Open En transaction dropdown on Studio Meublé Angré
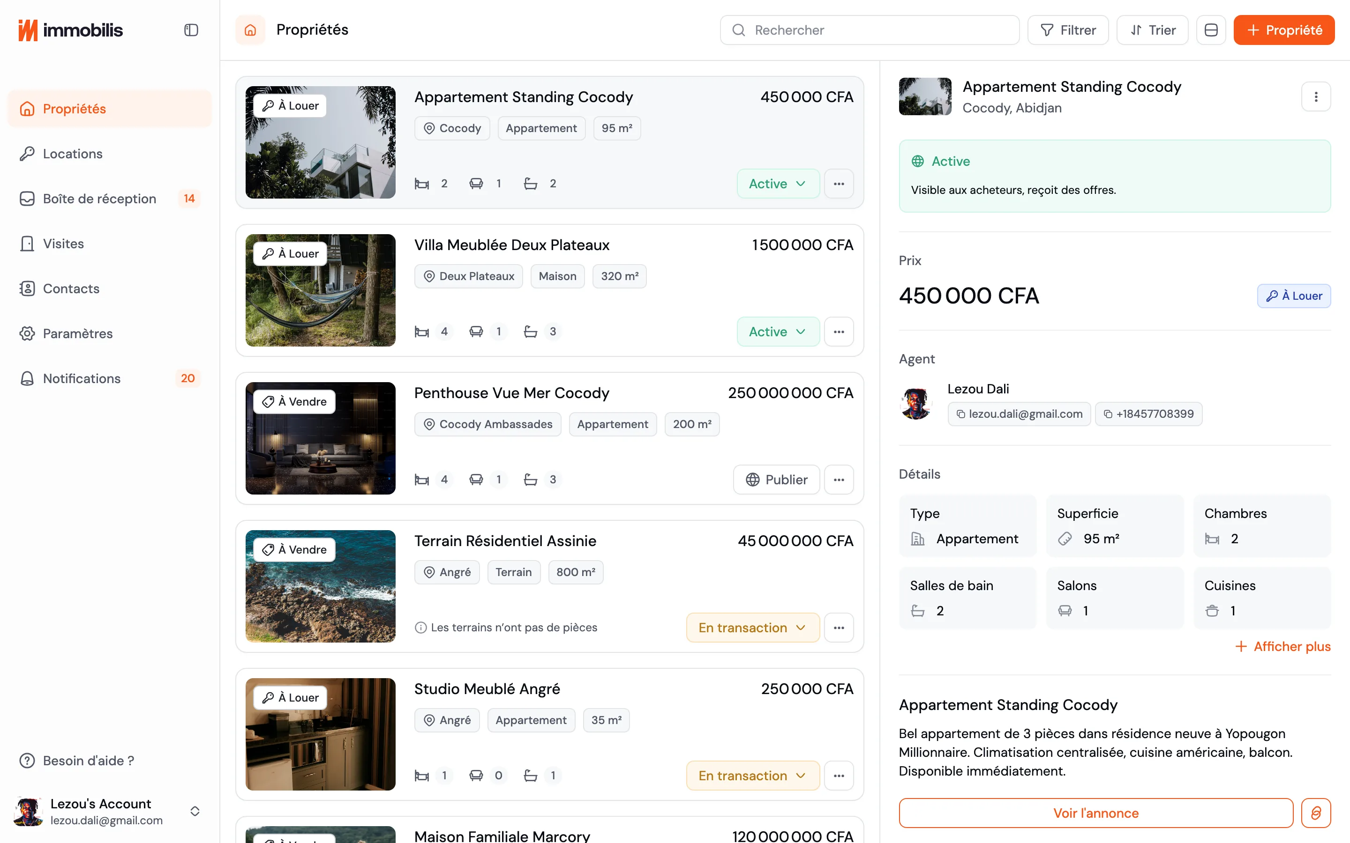Image resolution: width=1350 pixels, height=843 pixels. tap(752, 776)
